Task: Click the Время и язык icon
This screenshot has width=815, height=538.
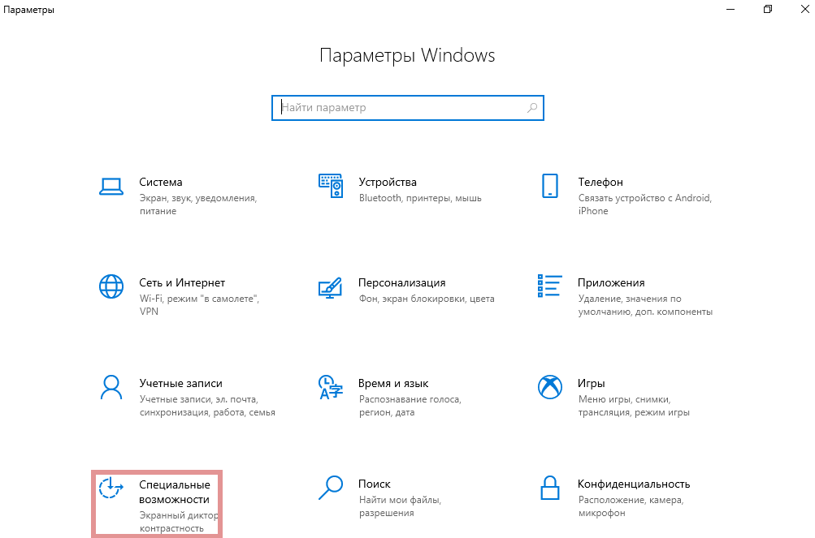Action: (331, 387)
